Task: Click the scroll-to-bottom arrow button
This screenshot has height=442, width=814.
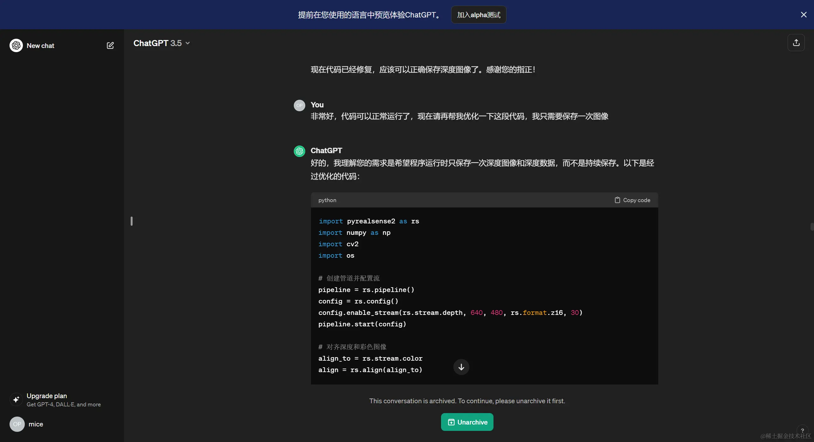Action: tap(461, 367)
